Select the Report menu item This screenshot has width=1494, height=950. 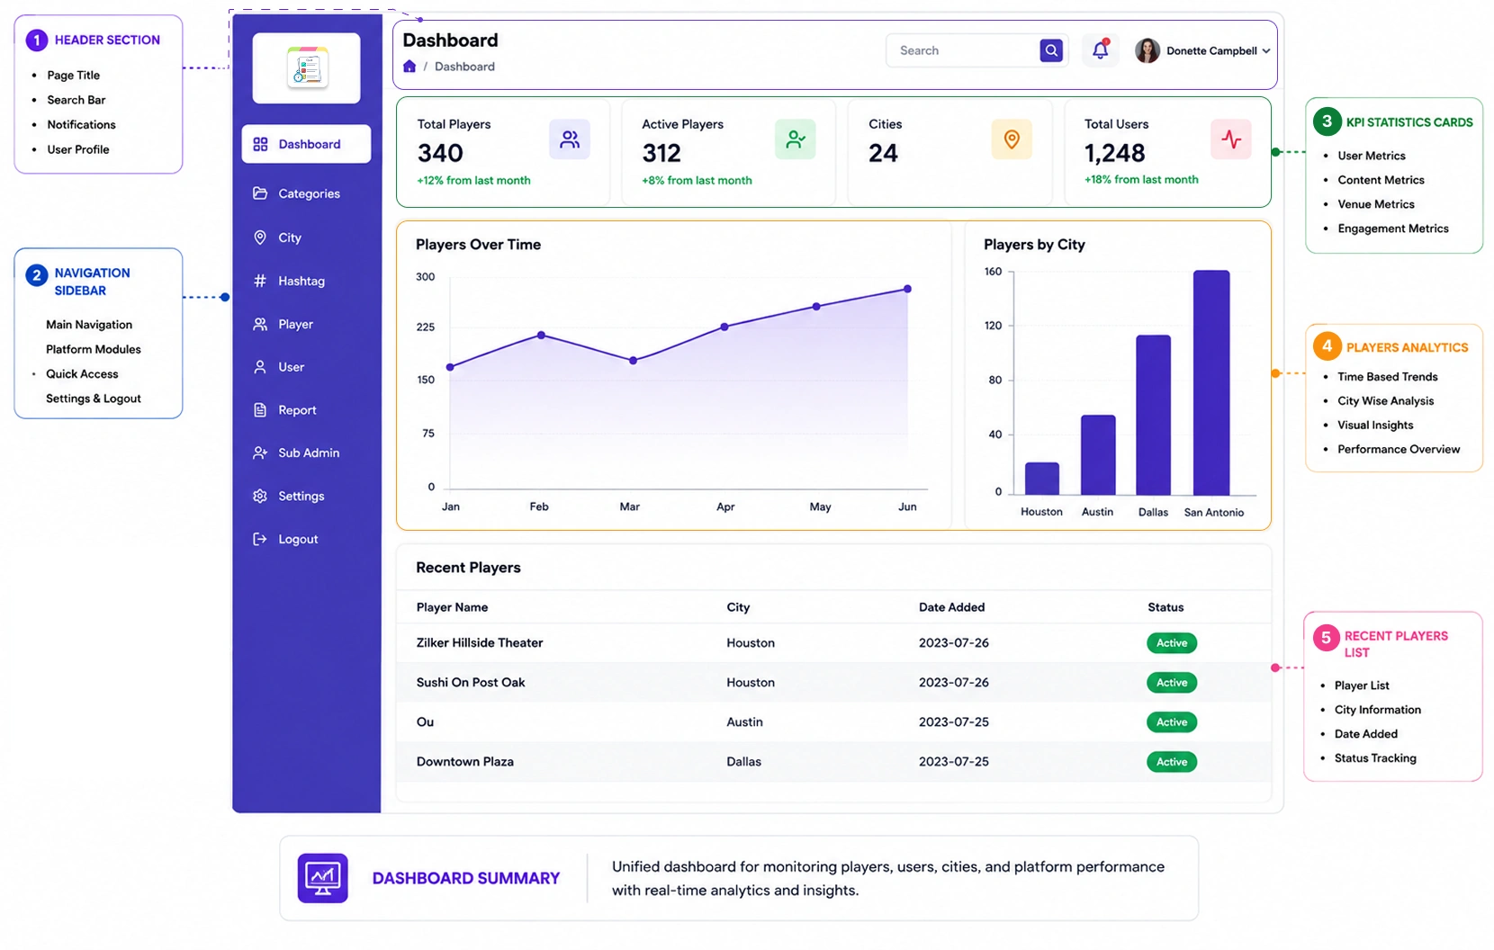click(x=306, y=410)
